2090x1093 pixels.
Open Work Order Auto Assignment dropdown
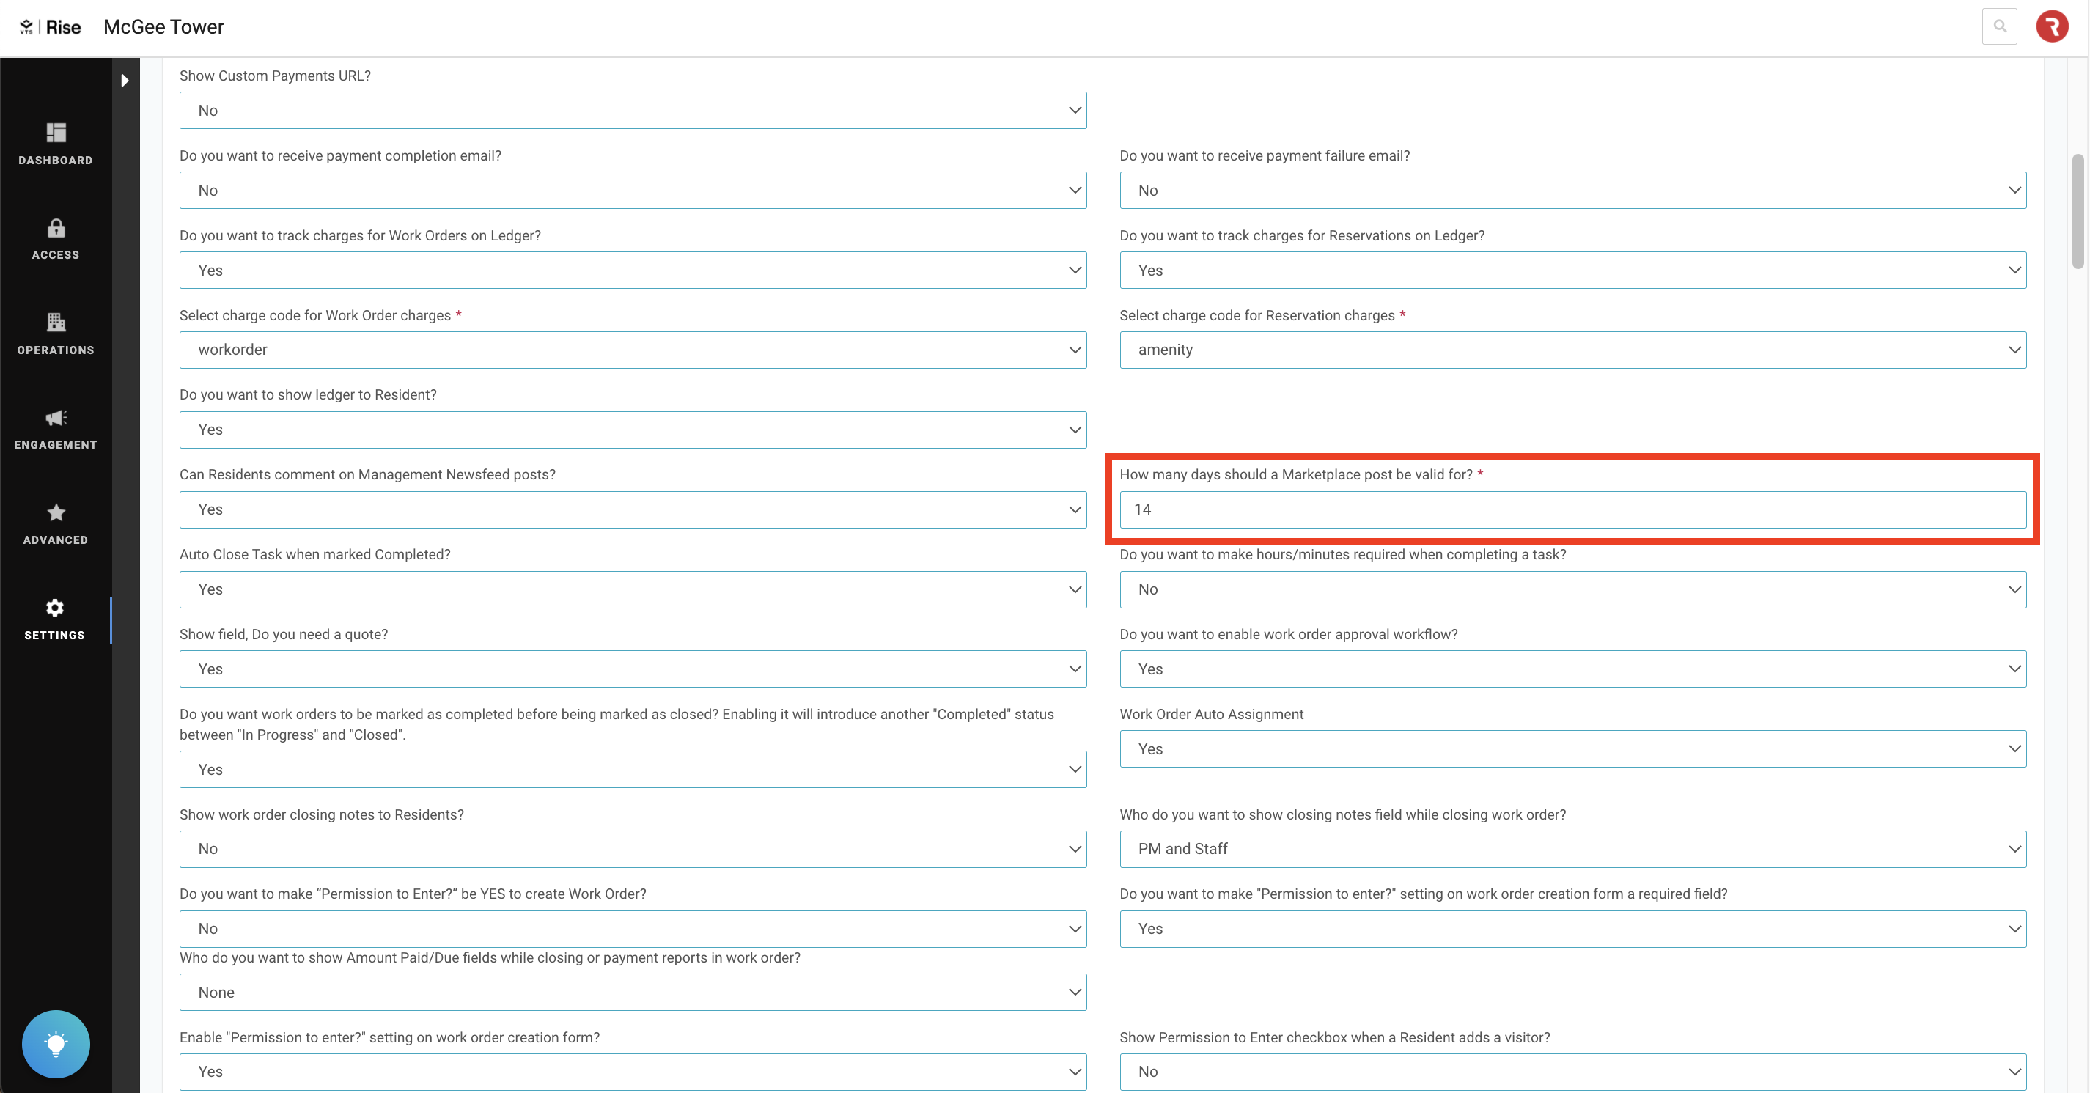(x=1572, y=749)
